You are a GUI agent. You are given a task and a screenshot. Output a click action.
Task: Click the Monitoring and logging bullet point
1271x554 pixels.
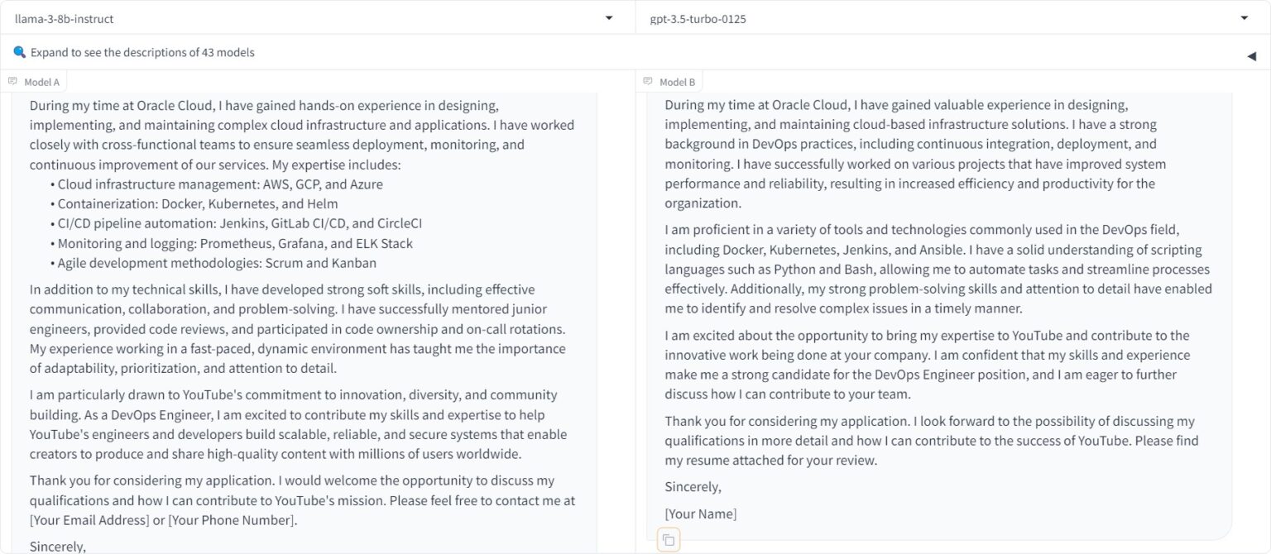(235, 243)
